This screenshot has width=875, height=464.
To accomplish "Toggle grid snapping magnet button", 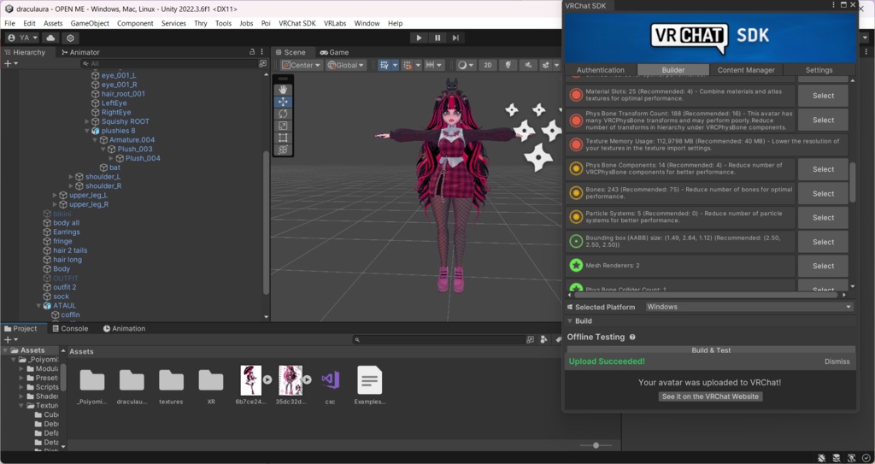I will coord(408,65).
